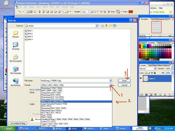This screenshot has height=131, width=175.
Task: Click Use Adobe Dialog button
Action: 18,123
